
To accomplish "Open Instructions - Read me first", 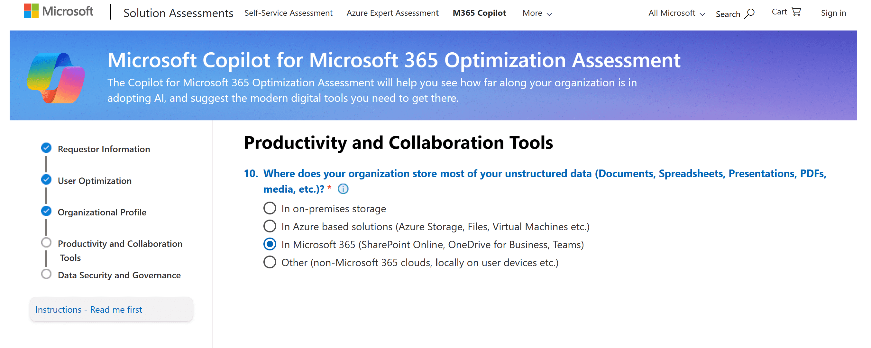I will [x=112, y=309].
